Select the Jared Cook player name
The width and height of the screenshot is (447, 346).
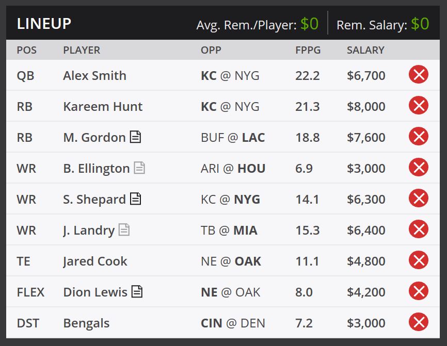point(95,261)
